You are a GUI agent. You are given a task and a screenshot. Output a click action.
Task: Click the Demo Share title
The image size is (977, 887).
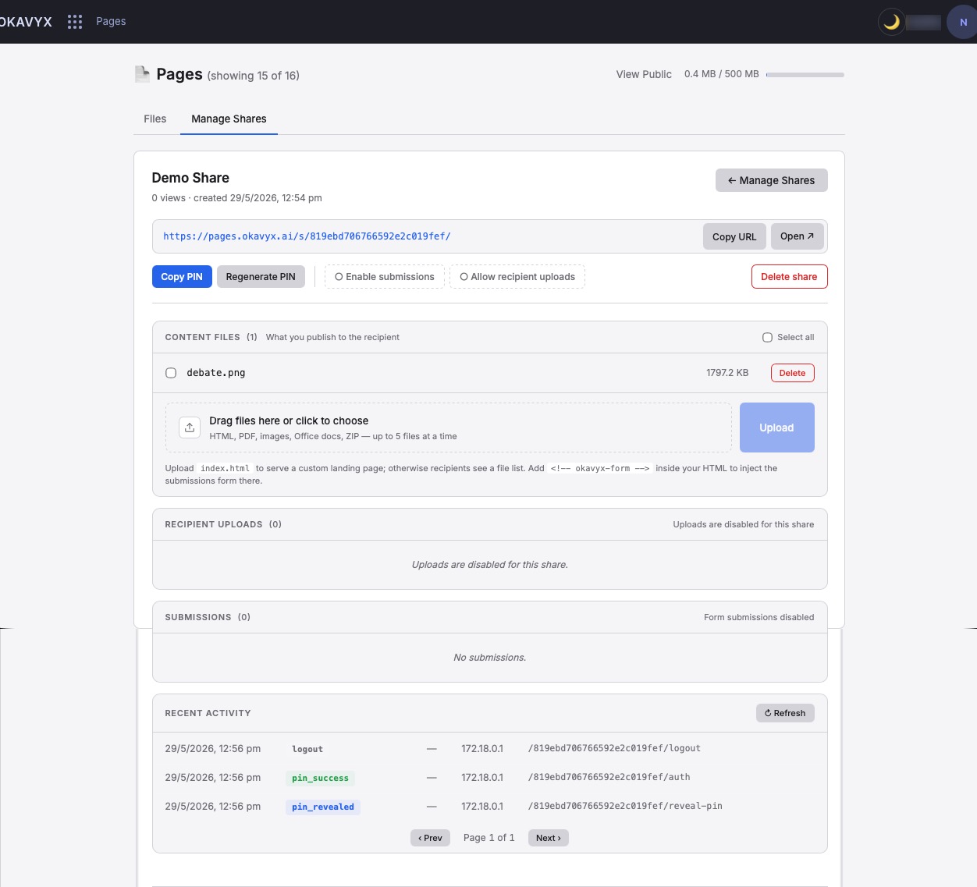coord(190,178)
